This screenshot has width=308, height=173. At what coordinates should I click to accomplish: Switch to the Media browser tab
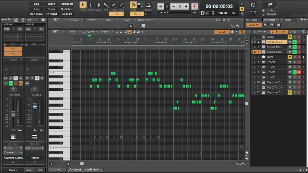[x=254, y=20]
